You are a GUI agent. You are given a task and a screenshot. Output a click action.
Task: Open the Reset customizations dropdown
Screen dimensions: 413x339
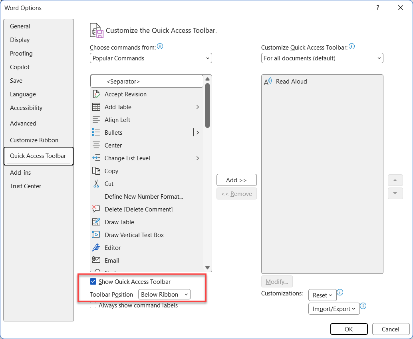point(322,295)
